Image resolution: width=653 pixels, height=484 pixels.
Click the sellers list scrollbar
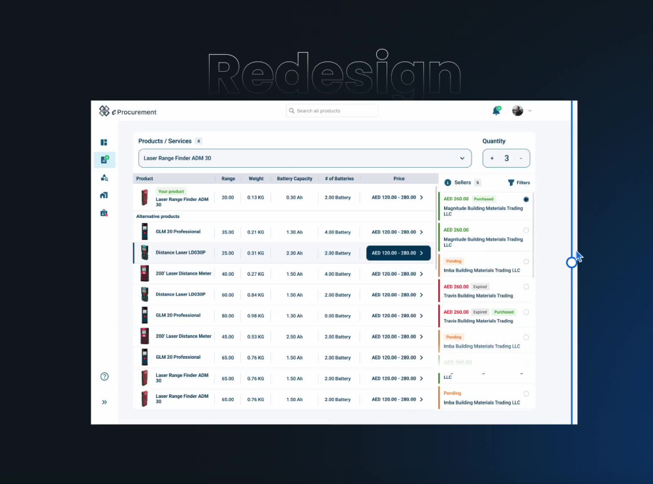pyautogui.click(x=533, y=235)
